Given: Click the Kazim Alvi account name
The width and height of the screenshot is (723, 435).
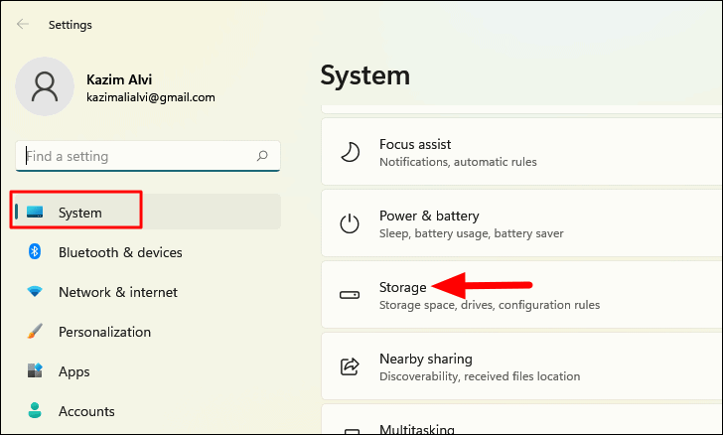Looking at the screenshot, I should point(119,79).
